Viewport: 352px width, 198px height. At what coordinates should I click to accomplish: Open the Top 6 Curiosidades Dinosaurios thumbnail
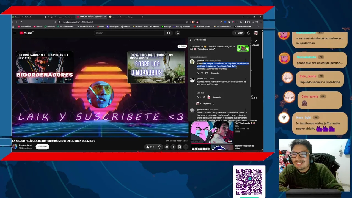pos(156,67)
